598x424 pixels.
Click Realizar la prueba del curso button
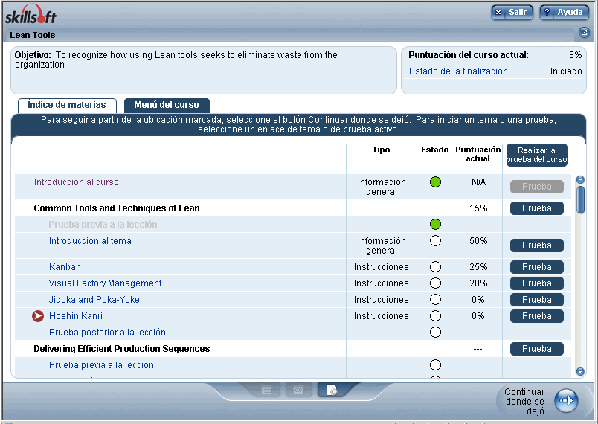(x=536, y=155)
